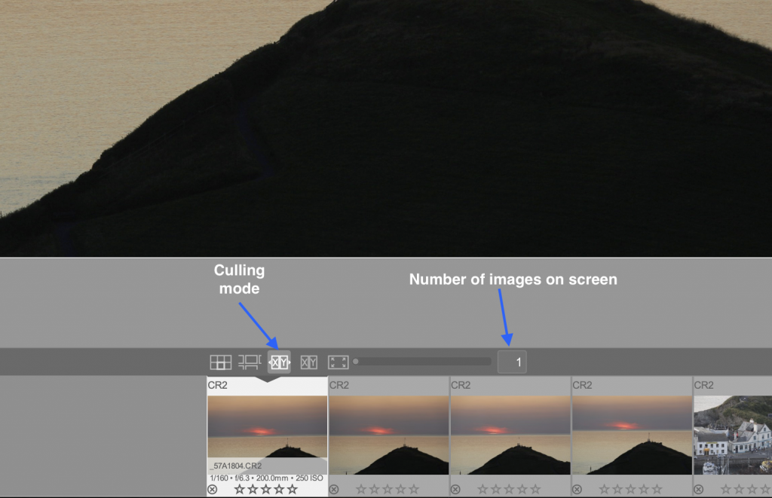
Task: Toggle reject on the second filmstrip image
Action: click(x=334, y=490)
